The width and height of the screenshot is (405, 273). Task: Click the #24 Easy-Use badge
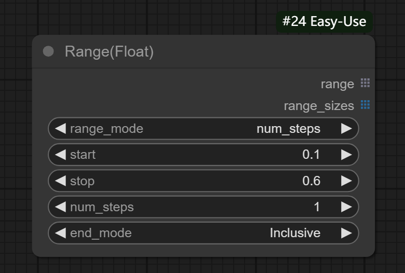pyautogui.click(x=324, y=22)
